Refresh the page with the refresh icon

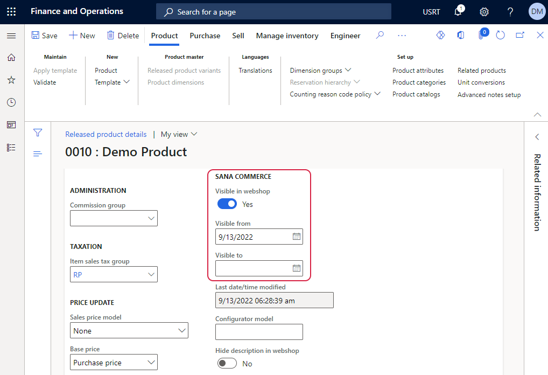(500, 34)
